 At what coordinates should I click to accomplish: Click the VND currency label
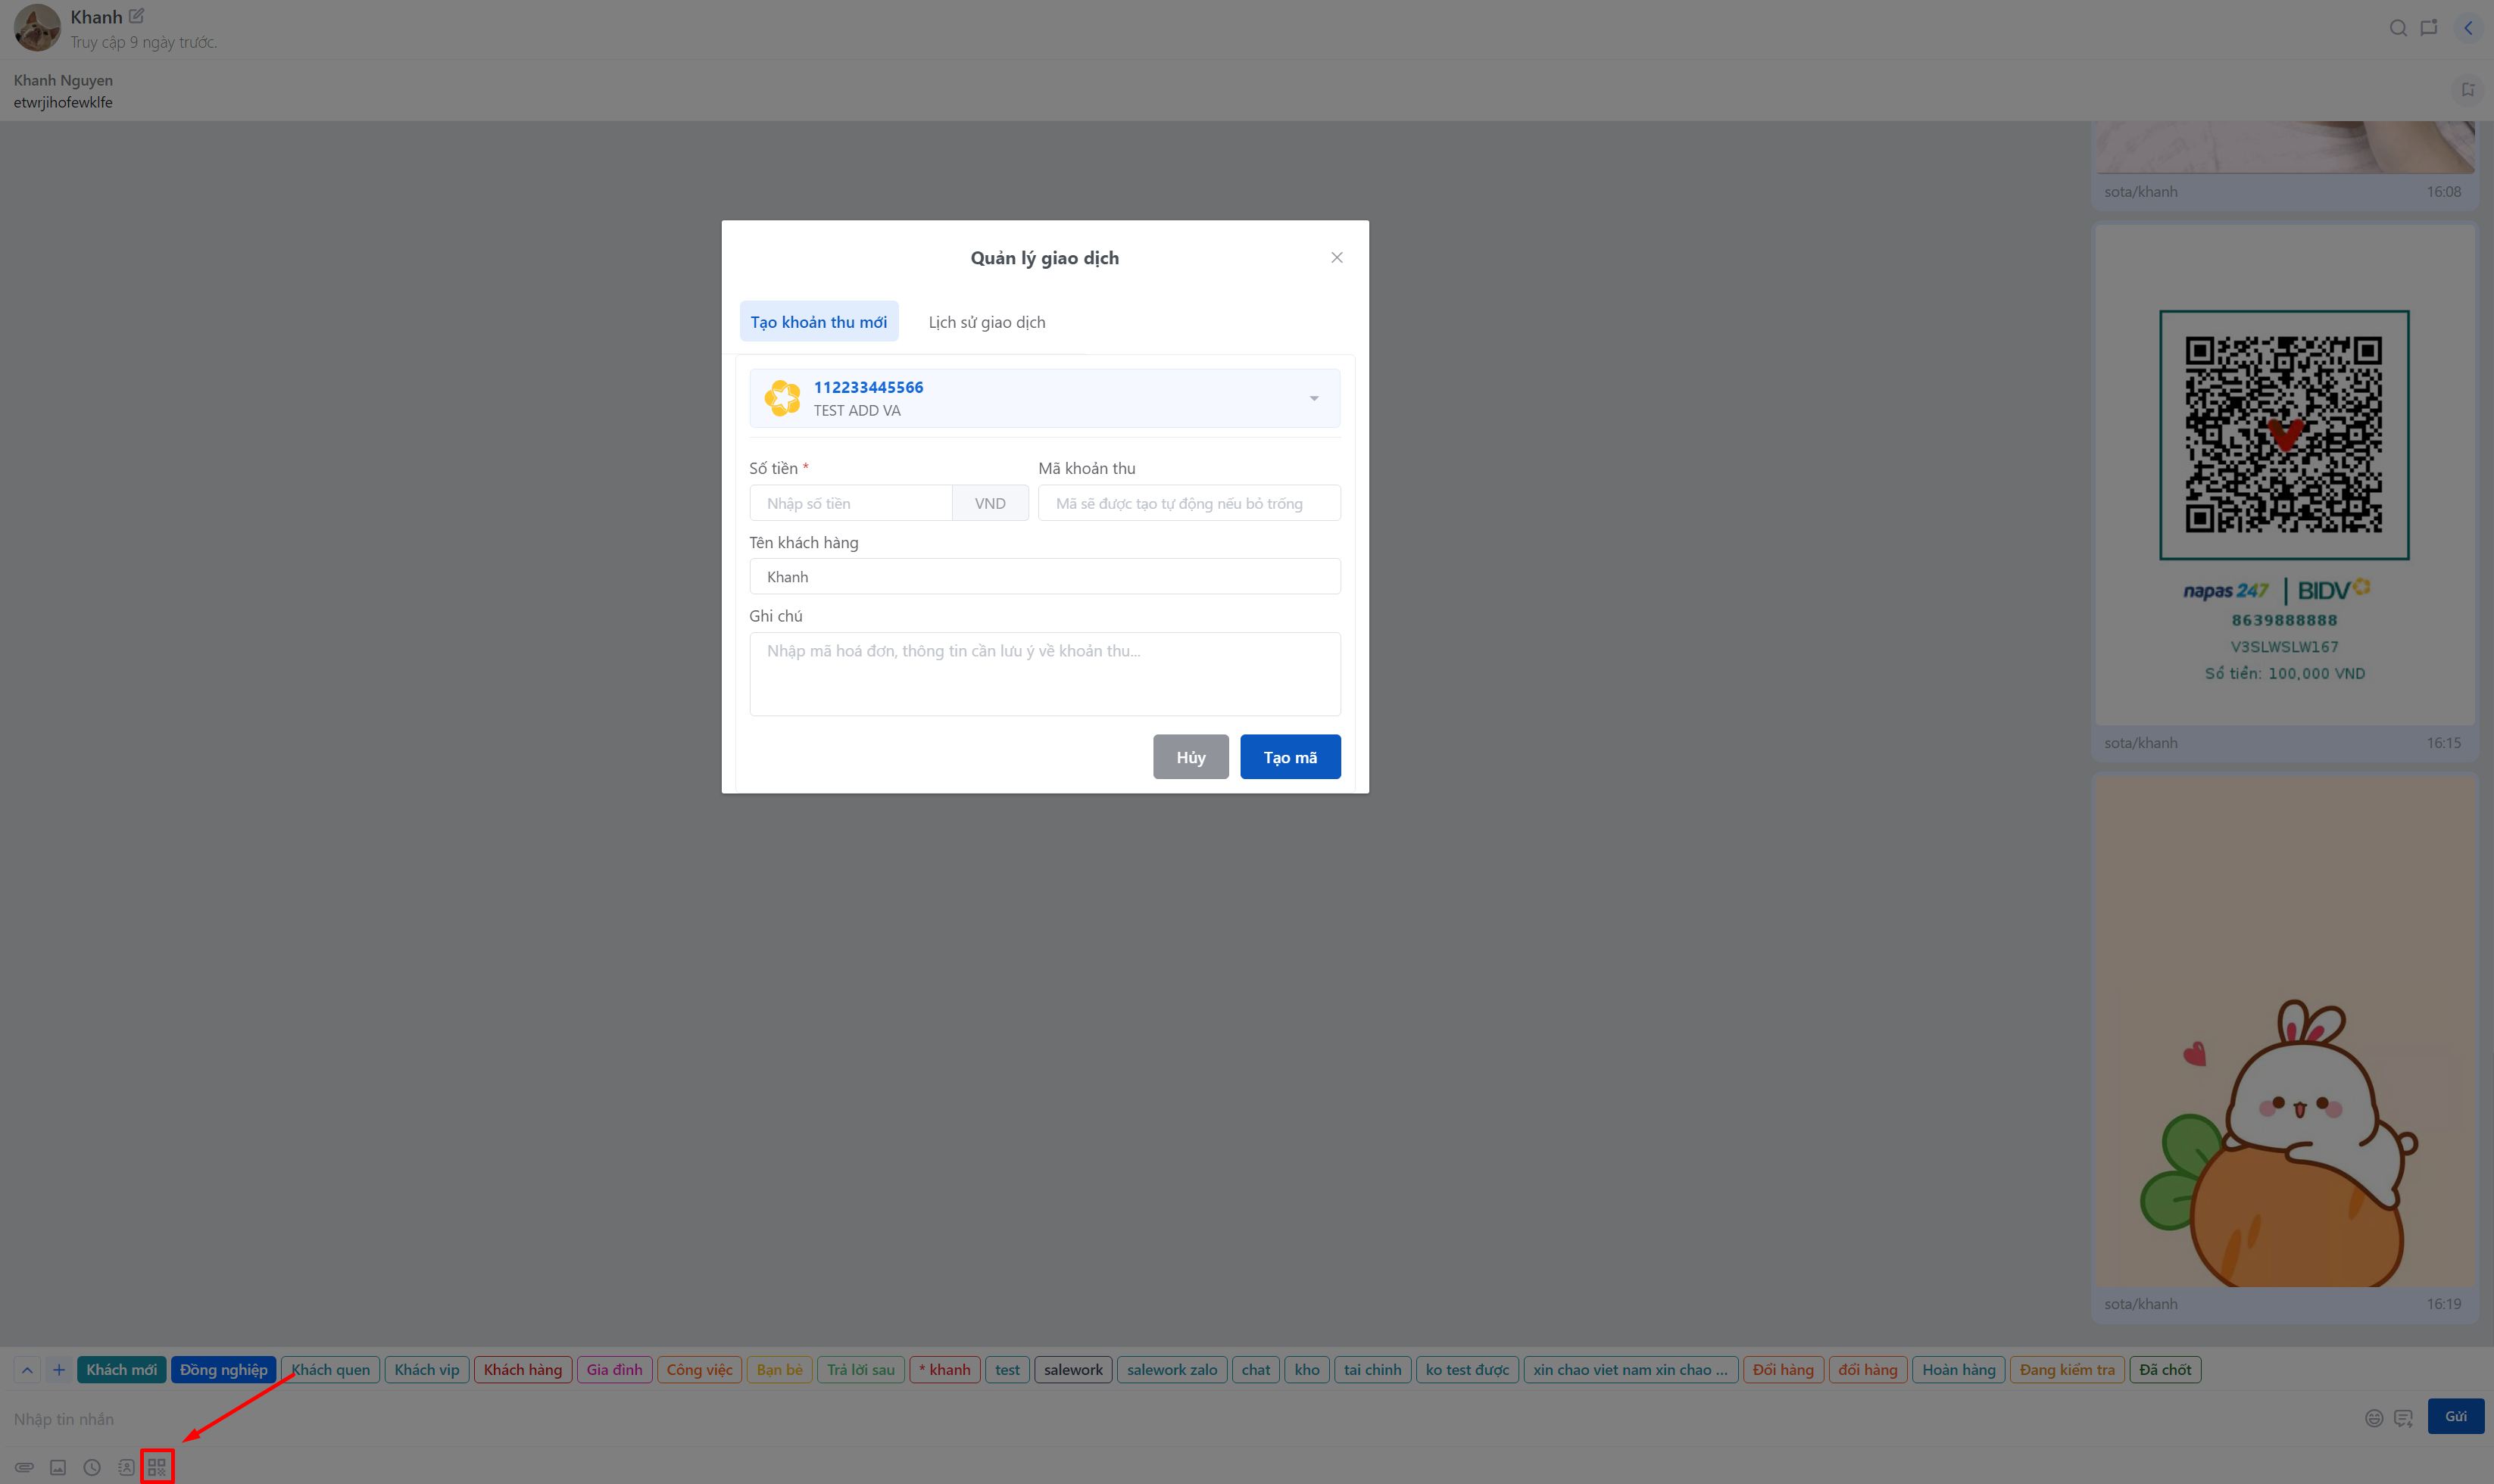coord(990,503)
